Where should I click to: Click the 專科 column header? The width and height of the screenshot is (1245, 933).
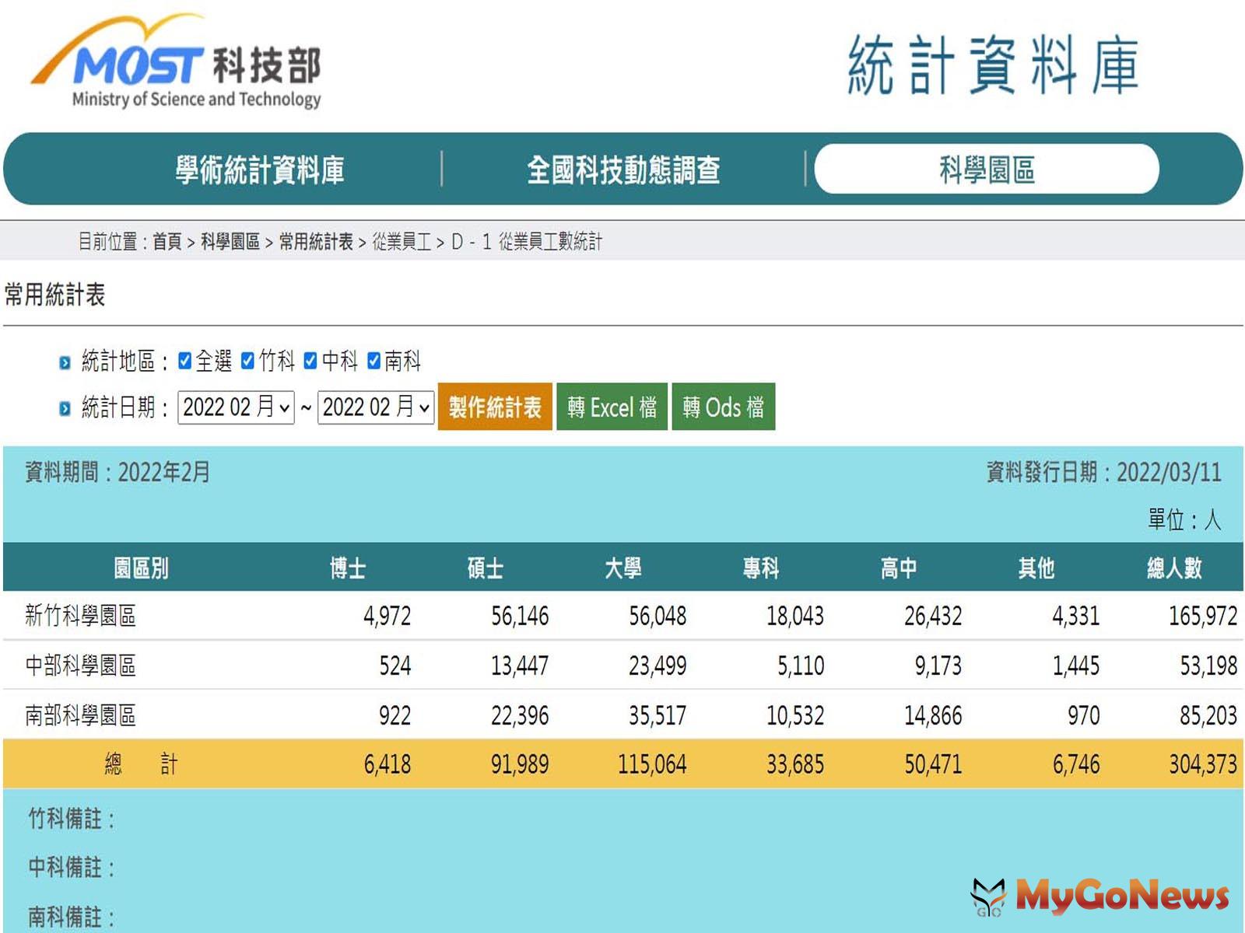tap(761, 568)
